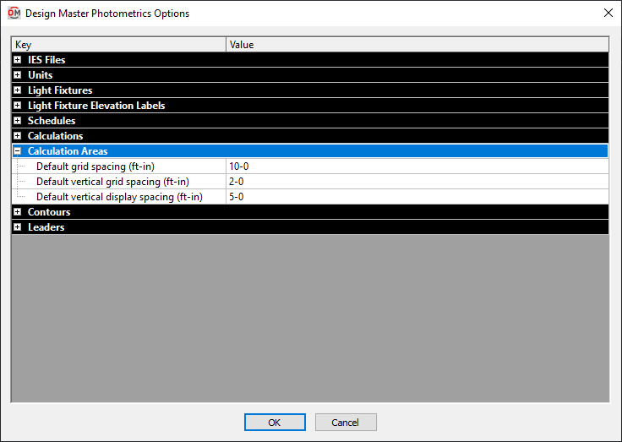This screenshot has height=442, width=622.
Task: Expand the Calculations section
Action: (18, 136)
